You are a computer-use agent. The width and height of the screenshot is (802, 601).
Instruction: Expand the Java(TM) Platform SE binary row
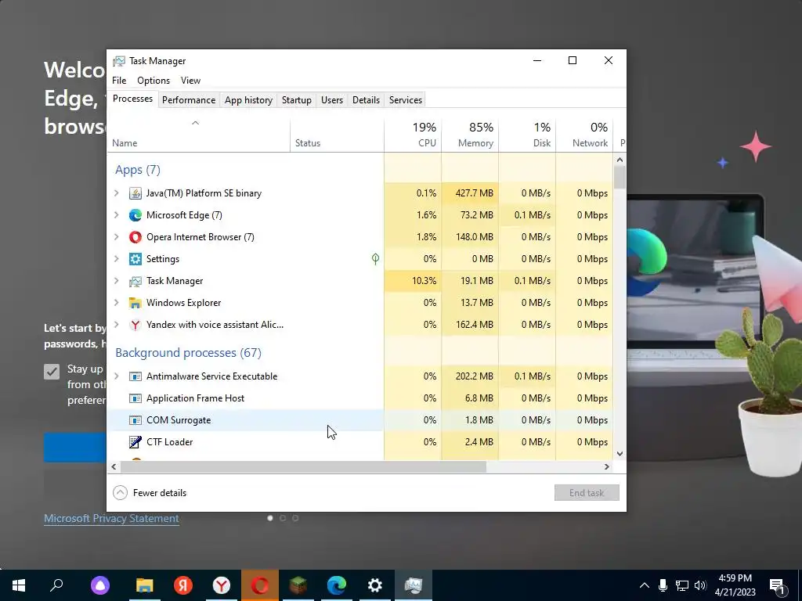click(x=117, y=193)
